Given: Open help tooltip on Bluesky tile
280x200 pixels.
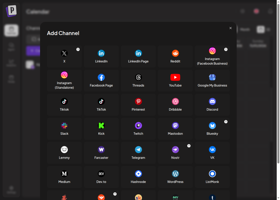Looking at the screenshot, I should click(x=226, y=122).
